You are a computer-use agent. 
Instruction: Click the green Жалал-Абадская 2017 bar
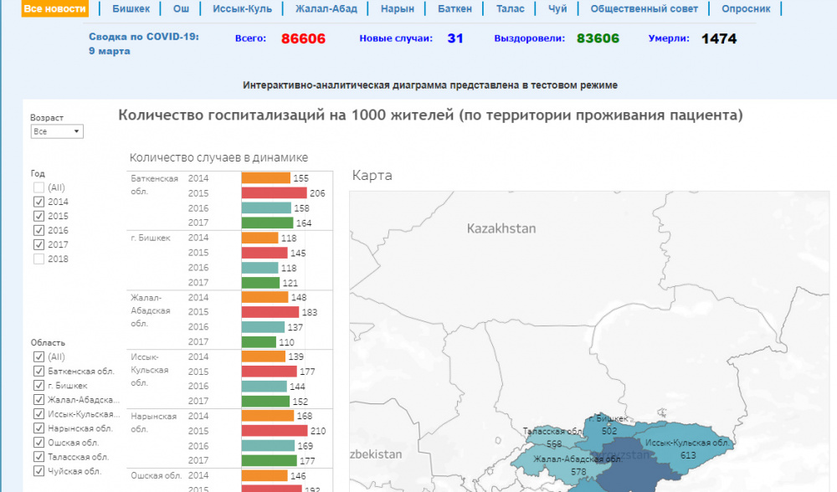tap(259, 342)
